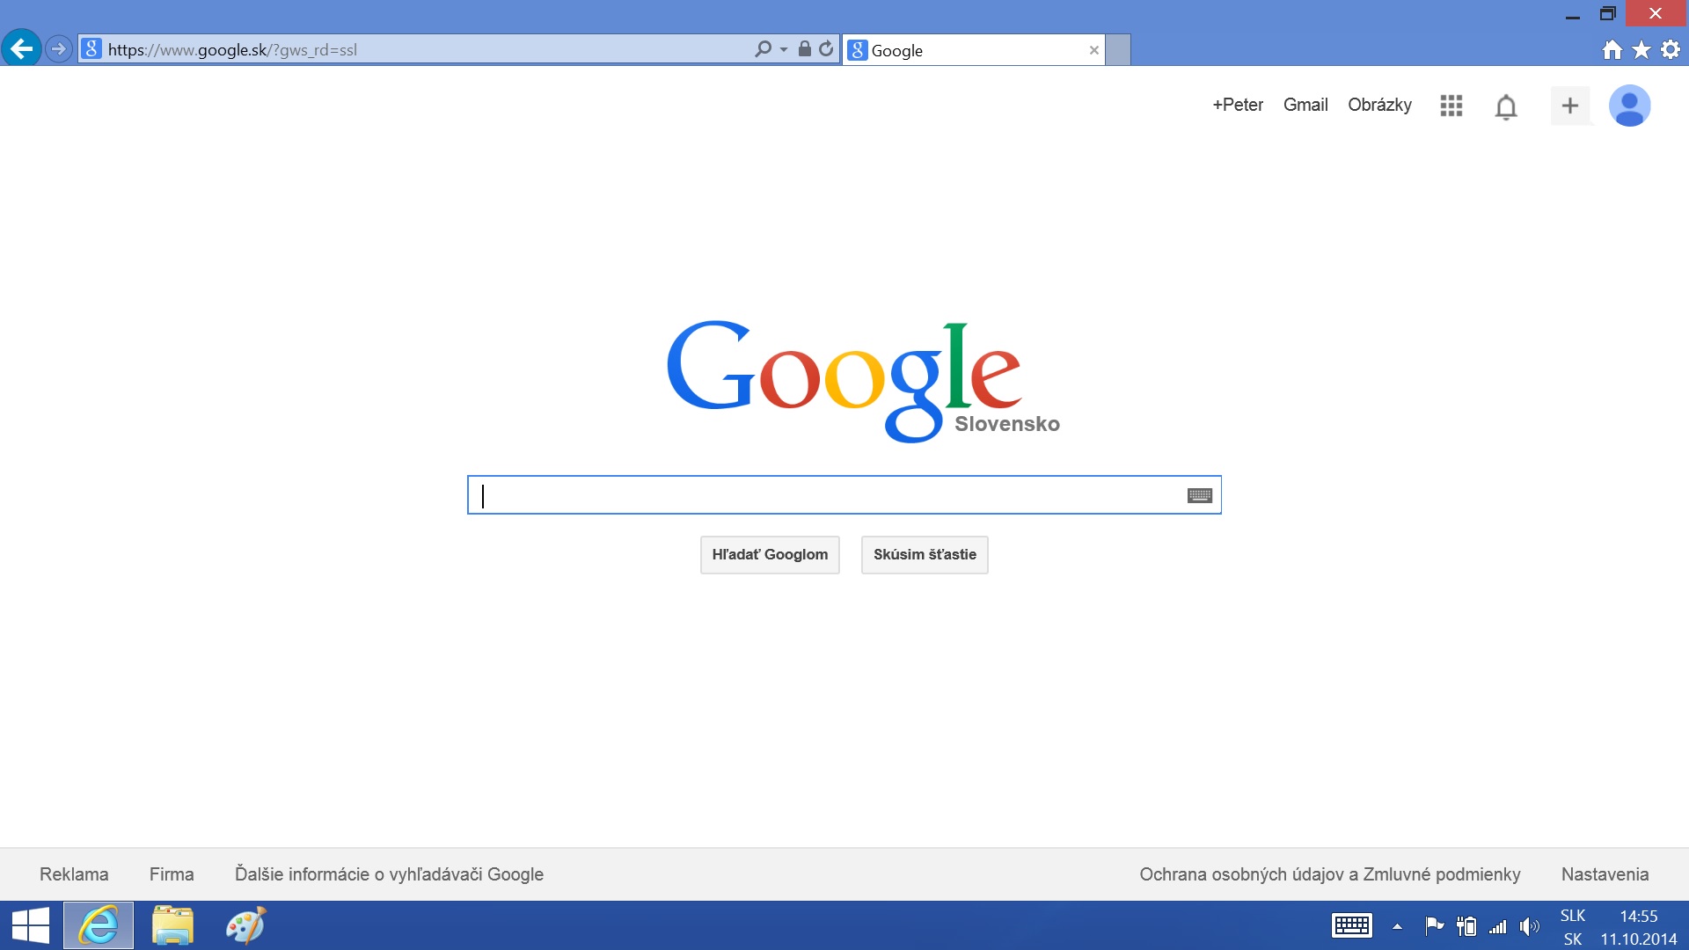Open the Gmail link
This screenshot has width=1689, height=950.
(1305, 105)
